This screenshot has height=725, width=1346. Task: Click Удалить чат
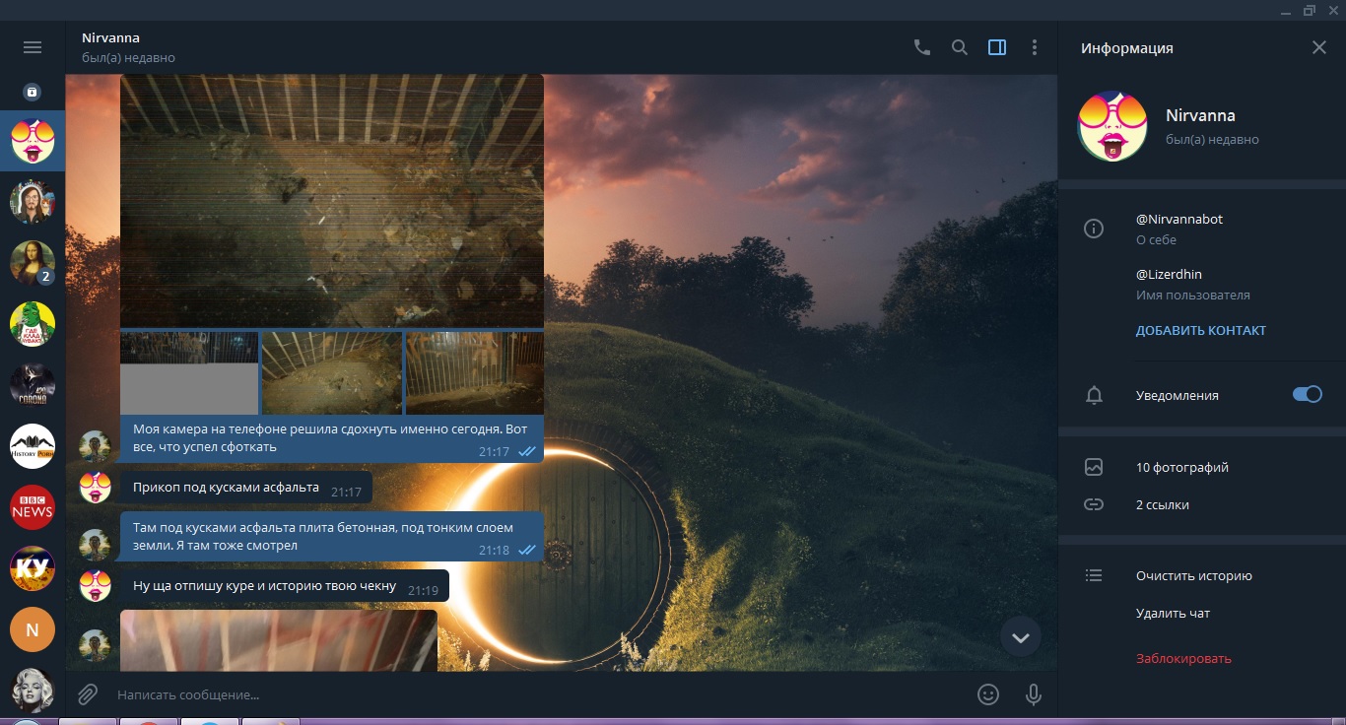click(1173, 614)
